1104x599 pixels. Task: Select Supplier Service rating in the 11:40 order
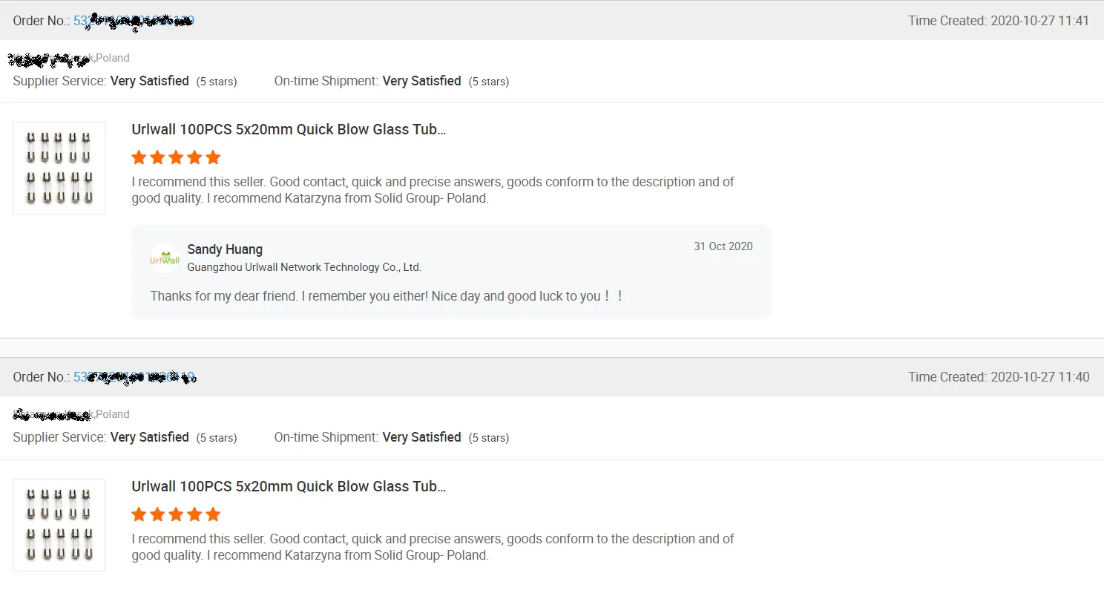coord(125,437)
